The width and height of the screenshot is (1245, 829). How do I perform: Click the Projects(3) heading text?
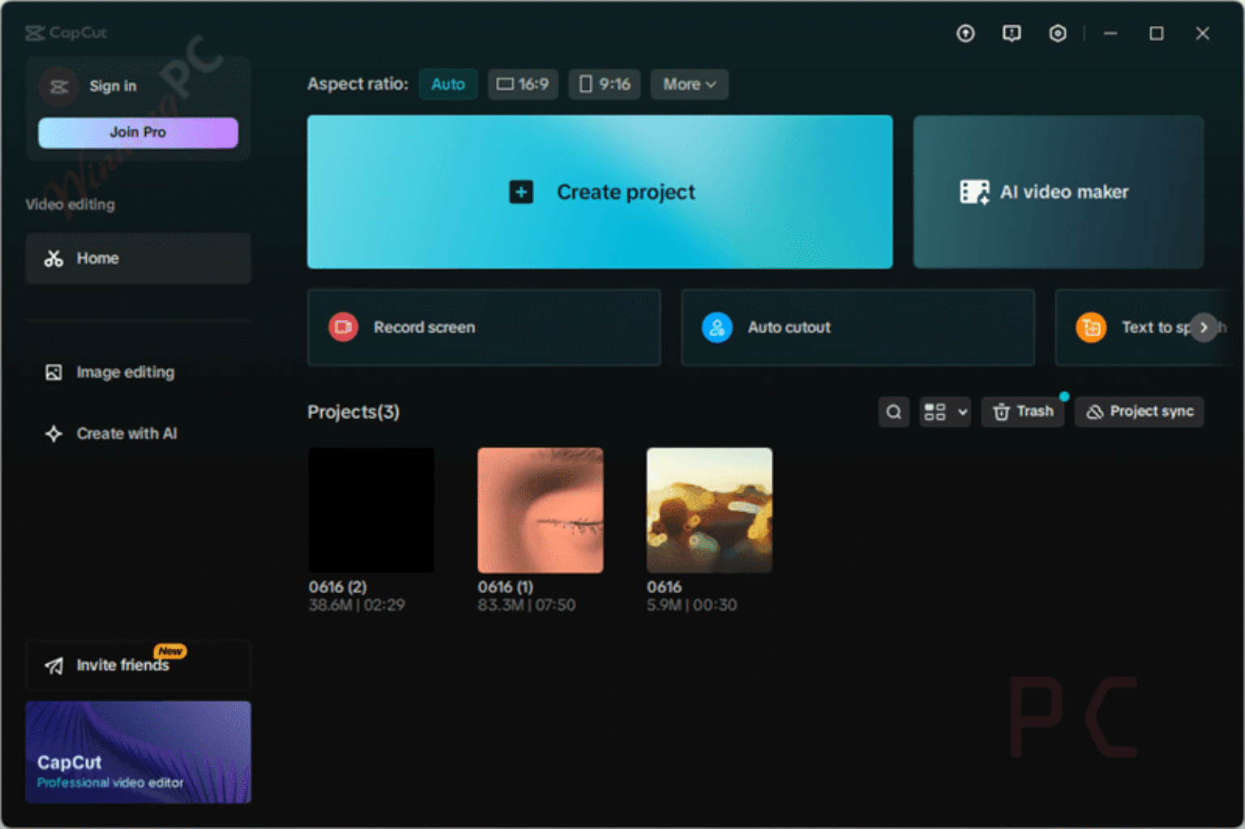click(353, 412)
